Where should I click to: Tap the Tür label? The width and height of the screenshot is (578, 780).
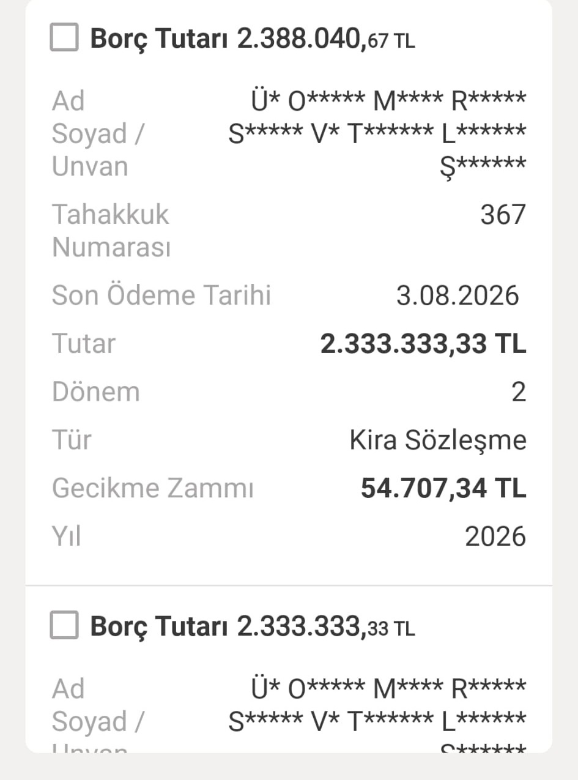click(72, 440)
